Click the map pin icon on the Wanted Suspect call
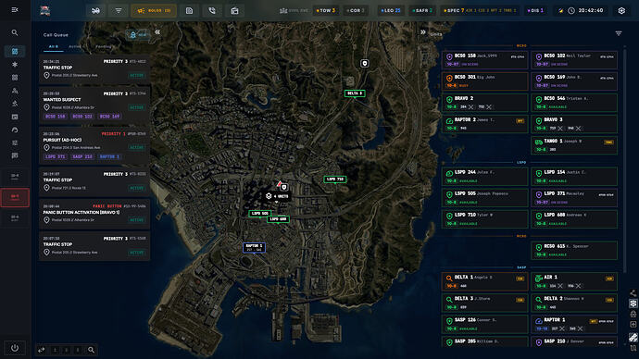The width and height of the screenshot is (639, 359). (x=46, y=107)
